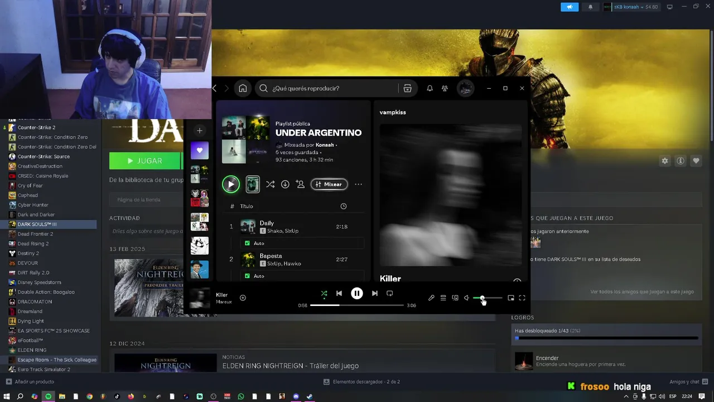Screen dimensions: 714x402
Task: Go back in Spotify navigation
Action: point(215,88)
